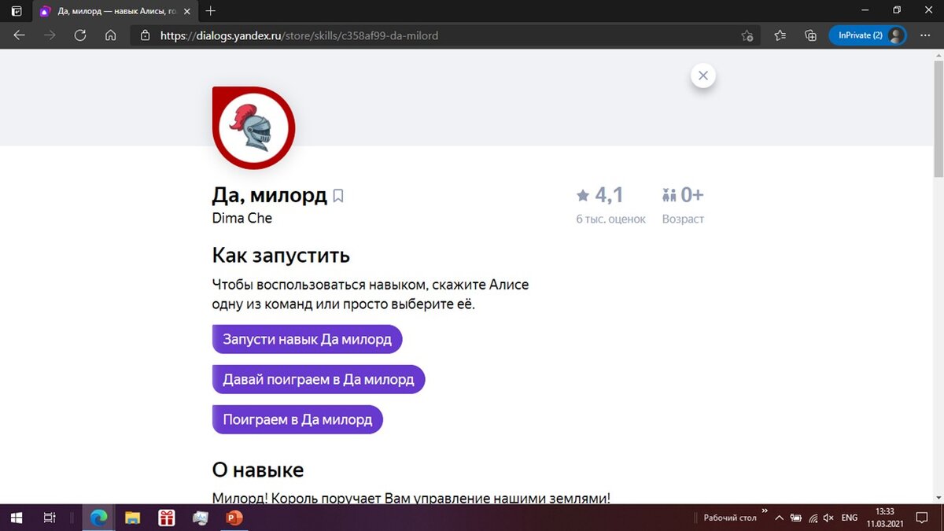Viewport: 944px width, 531px height.
Task: Open the Favorites list icon
Action: pos(780,35)
